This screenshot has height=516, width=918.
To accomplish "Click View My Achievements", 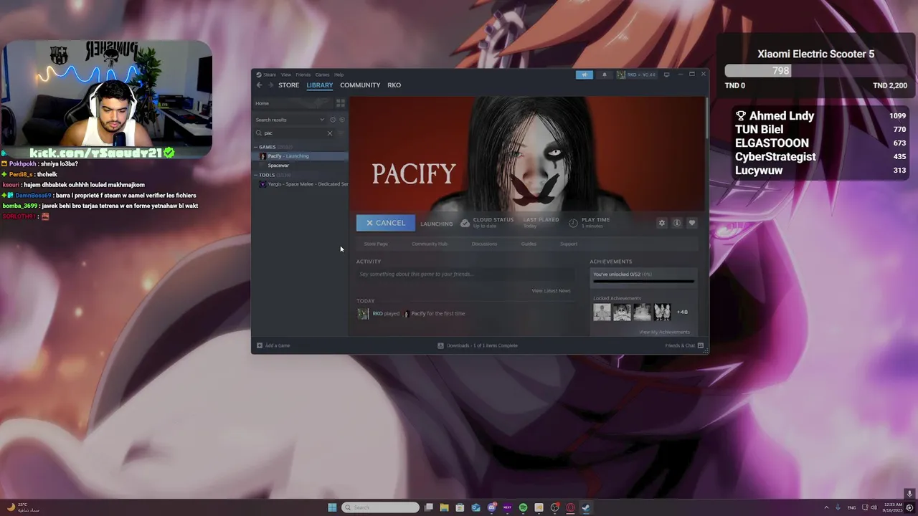I will point(664,332).
